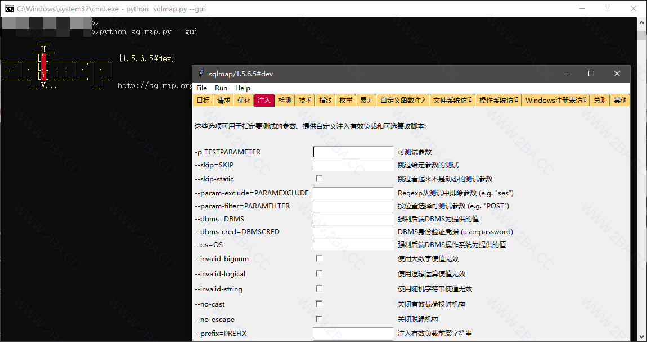Enable the --no-cast checkbox
This screenshot has height=342, width=647.
click(x=319, y=304)
